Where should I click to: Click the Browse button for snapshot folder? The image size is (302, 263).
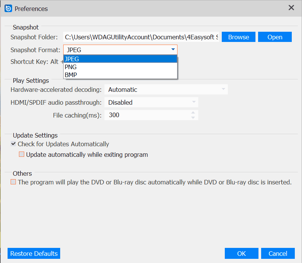click(x=238, y=37)
